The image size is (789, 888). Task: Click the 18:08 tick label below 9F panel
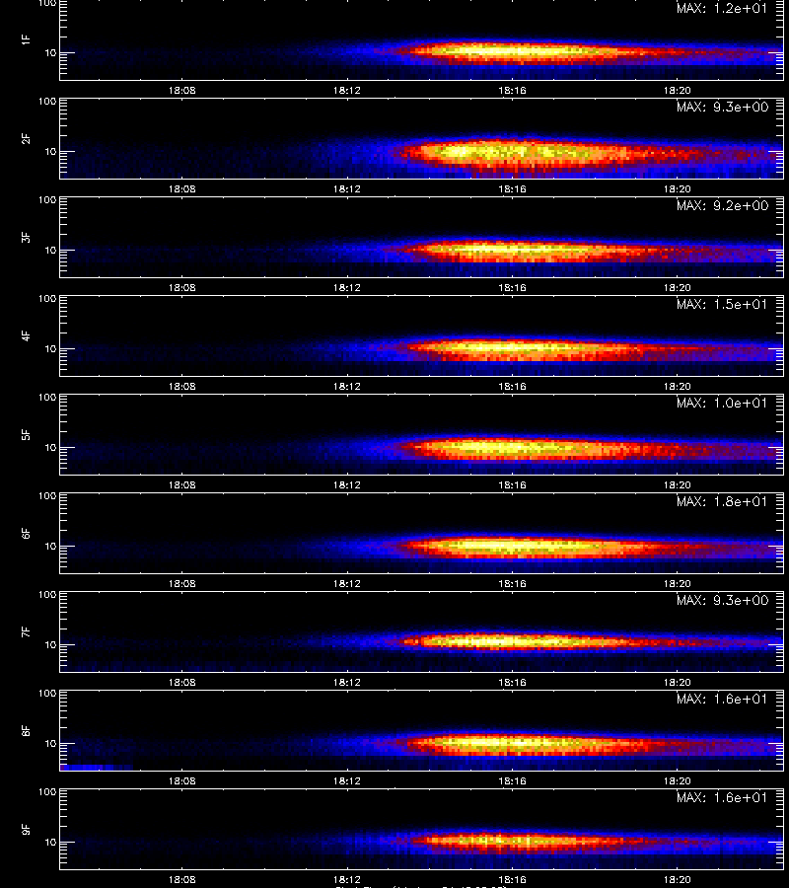tap(181, 879)
